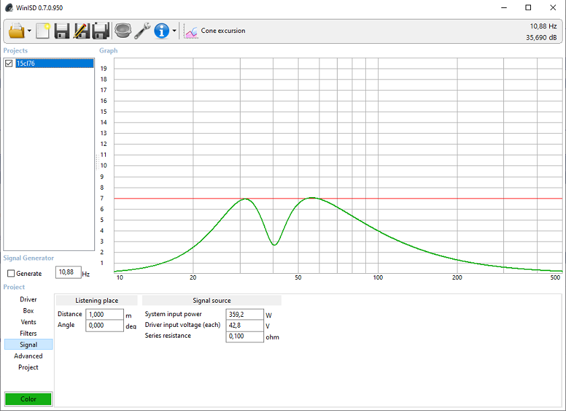Switch to the Advanced tab

[x=28, y=356]
